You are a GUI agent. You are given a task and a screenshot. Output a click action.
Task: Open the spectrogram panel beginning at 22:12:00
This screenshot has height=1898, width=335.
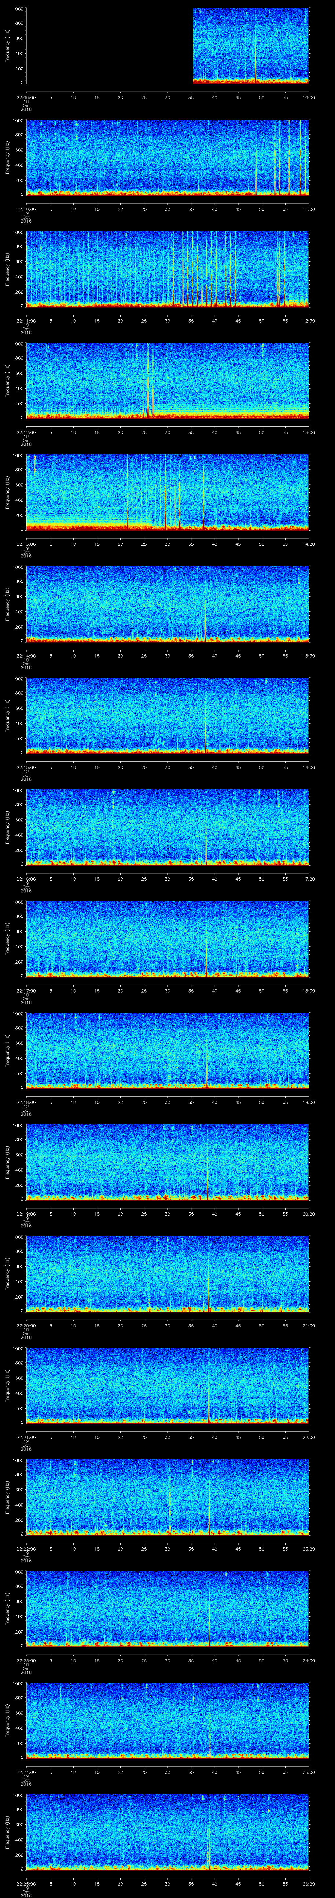[168, 380]
